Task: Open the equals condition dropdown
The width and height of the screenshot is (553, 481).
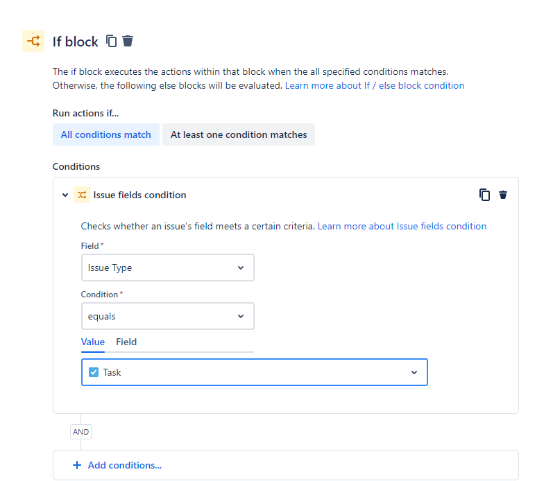Action: (x=167, y=316)
